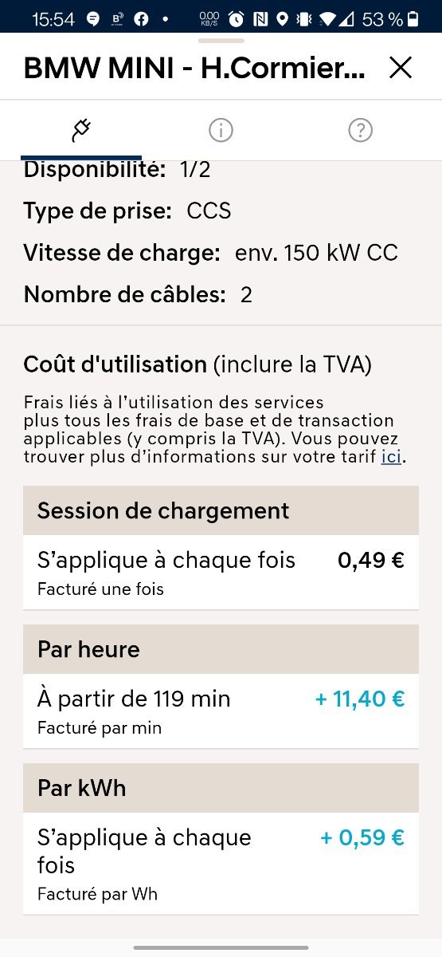Switch to the info circle tab
Screen dimensions: 442x957
pyautogui.click(x=221, y=130)
